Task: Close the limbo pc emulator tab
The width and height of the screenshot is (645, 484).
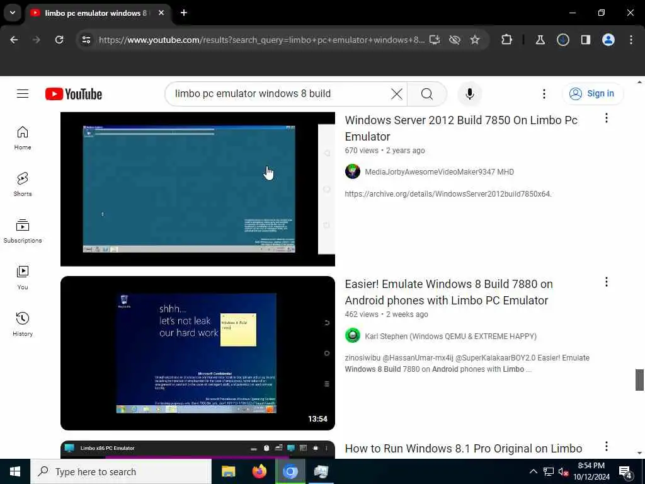Action: click(x=161, y=13)
